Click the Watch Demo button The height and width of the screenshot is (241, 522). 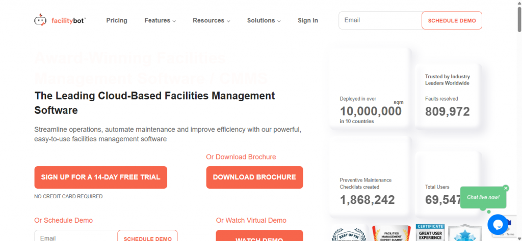point(259,236)
